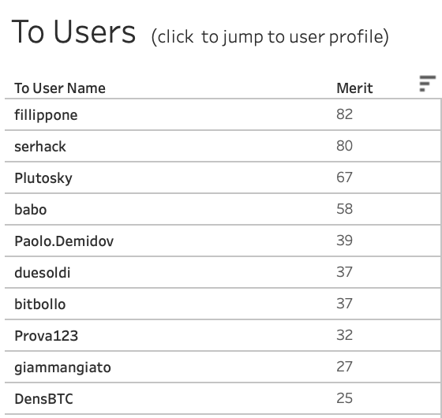The height and width of the screenshot is (418, 442).
Task: Jump to Paolo.Demidov profile
Action: click(x=64, y=241)
